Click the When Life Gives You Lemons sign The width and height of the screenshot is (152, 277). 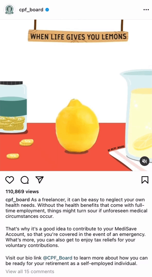pos(78,36)
